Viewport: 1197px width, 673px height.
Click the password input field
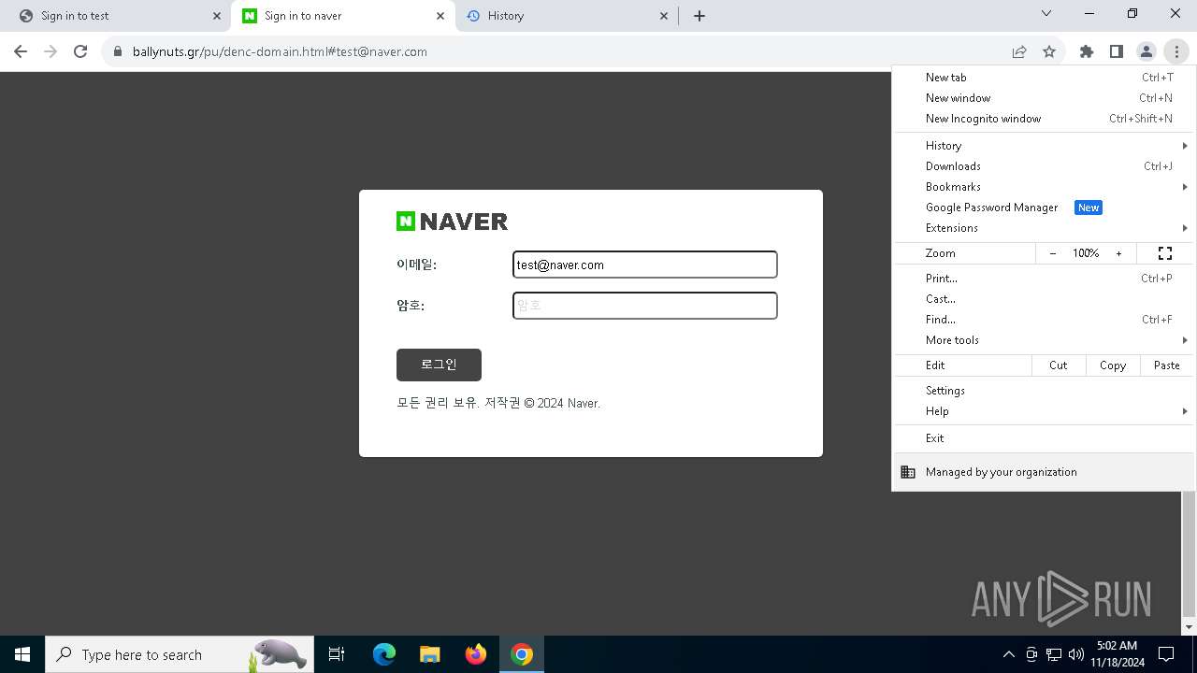click(645, 306)
